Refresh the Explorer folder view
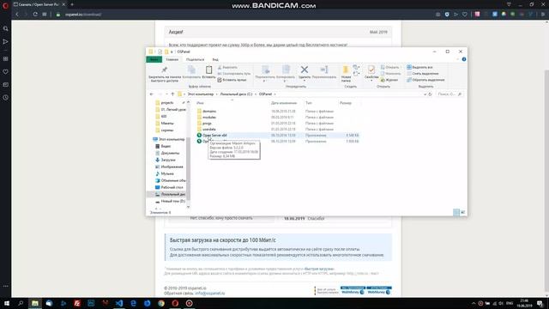The width and height of the screenshot is (549, 309). (x=430, y=94)
